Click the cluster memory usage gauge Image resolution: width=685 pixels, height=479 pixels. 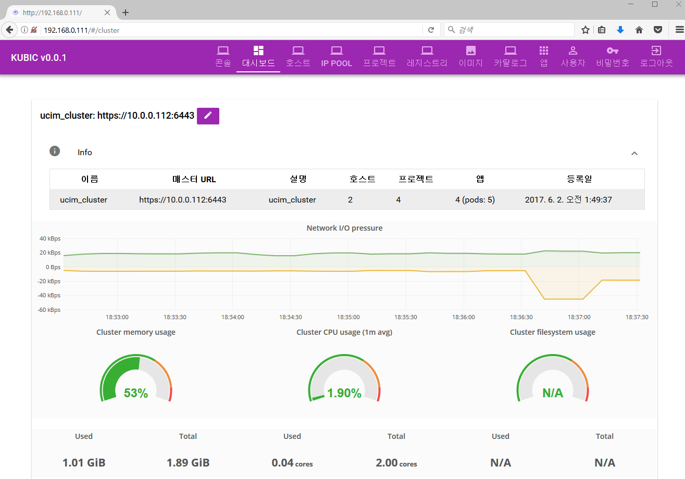[x=136, y=380]
